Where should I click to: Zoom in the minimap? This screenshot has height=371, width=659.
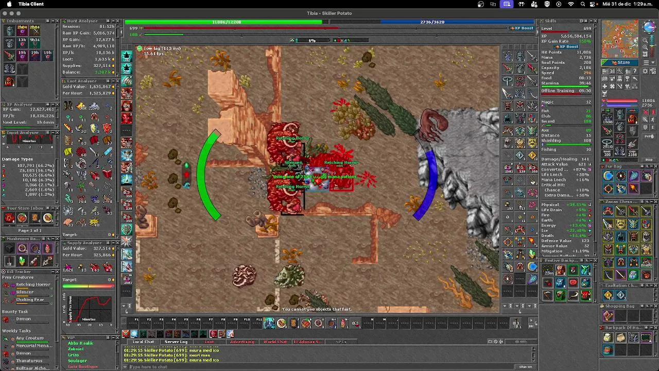[x=646, y=47]
